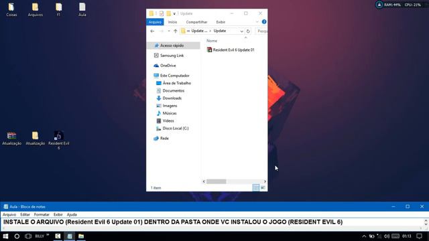Select the Resident Evil 6 Update 01 file
Screen dimensions: 429x241
[231, 50]
